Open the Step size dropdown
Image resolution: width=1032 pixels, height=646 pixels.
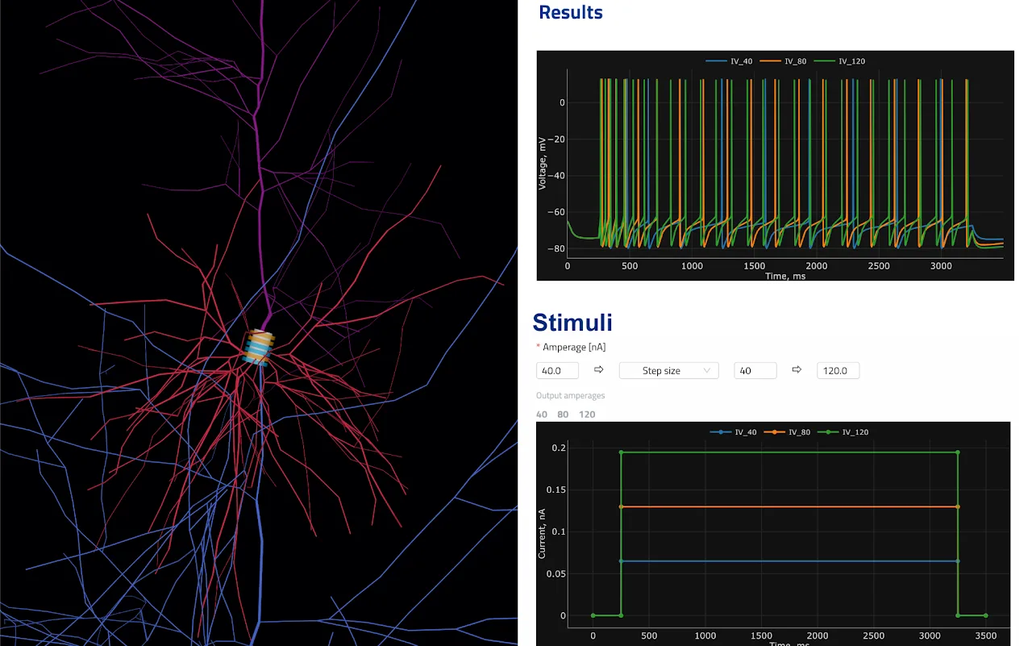668,370
